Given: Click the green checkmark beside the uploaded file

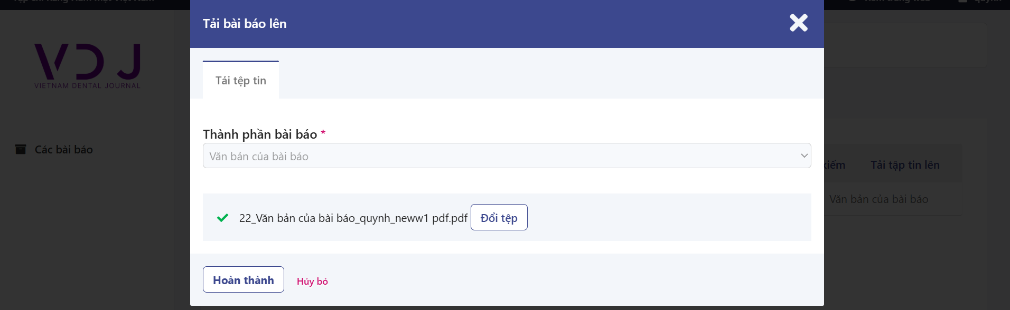Looking at the screenshot, I should [222, 218].
